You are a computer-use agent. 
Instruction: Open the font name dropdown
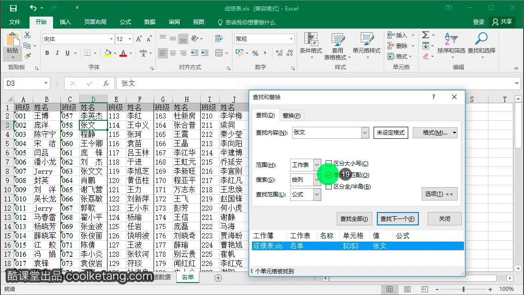click(111, 39)
